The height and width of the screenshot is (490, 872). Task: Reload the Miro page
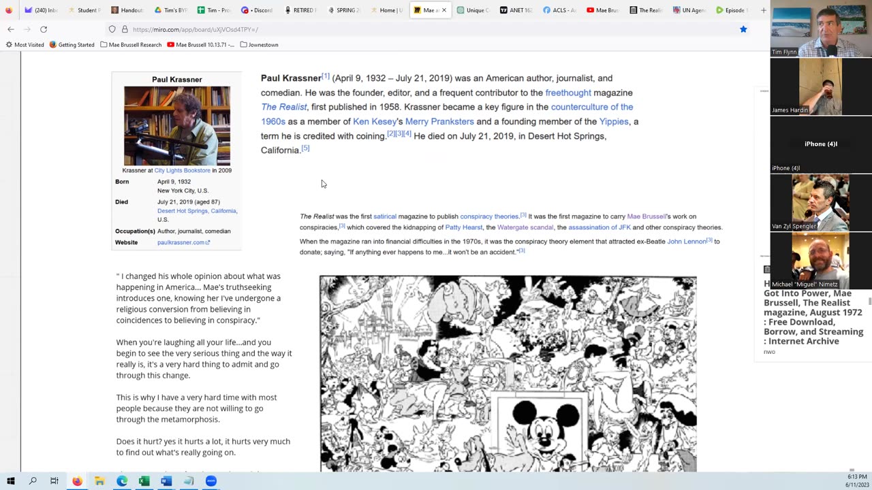[44, 29]
